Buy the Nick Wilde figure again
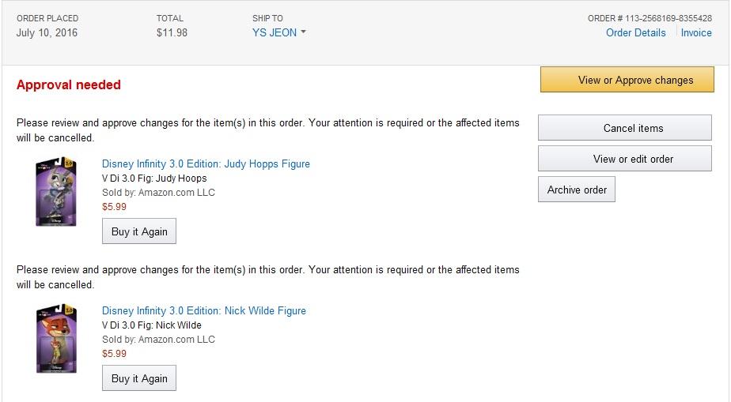 click(139, 378)
